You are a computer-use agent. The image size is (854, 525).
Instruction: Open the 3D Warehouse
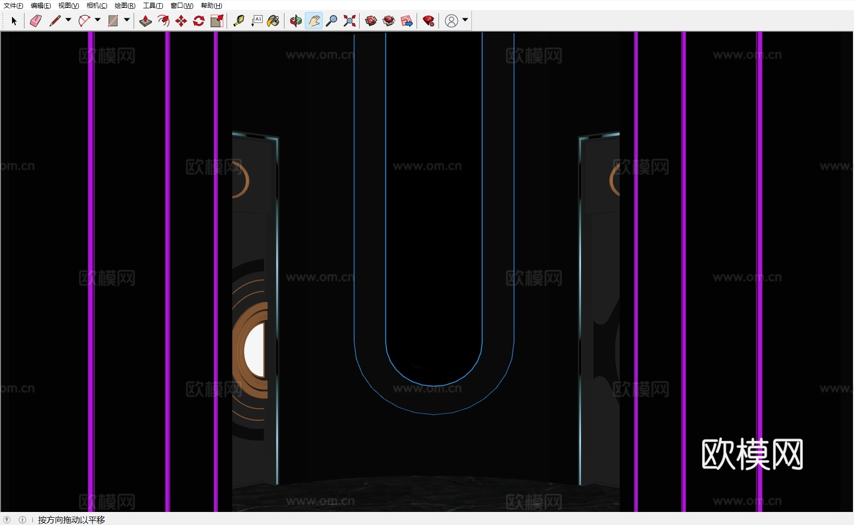(x=371, y=21)
